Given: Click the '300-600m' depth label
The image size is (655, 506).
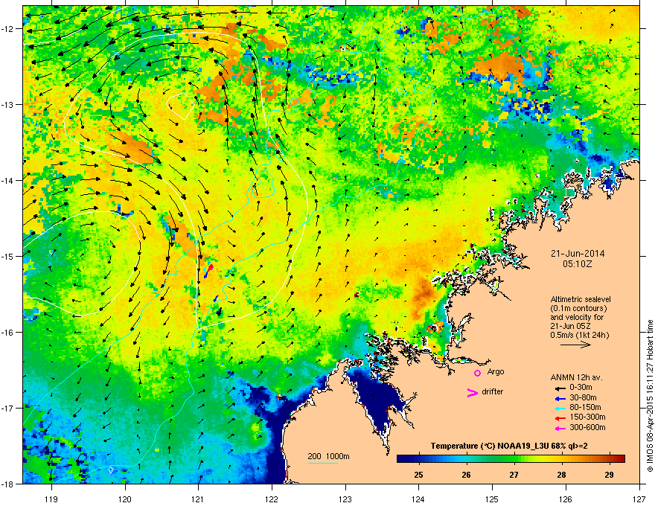Looking at the screenshot, I should 588,428.
